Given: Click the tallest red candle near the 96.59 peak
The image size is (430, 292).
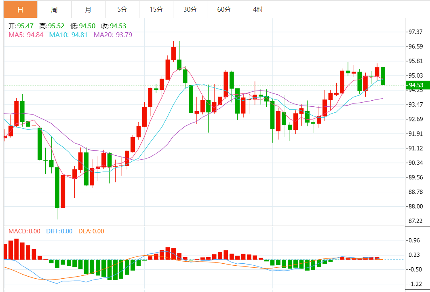Looking at the screenshot, I should coord(173,53).
